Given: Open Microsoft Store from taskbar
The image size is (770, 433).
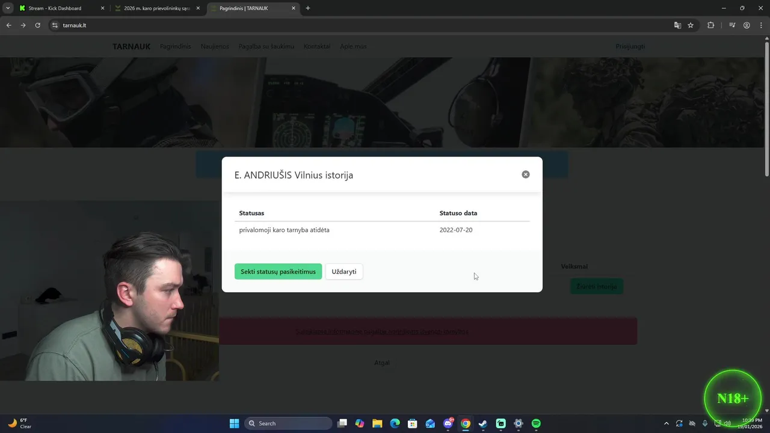Looking at the screenshot, I should [x=412, y=423].
